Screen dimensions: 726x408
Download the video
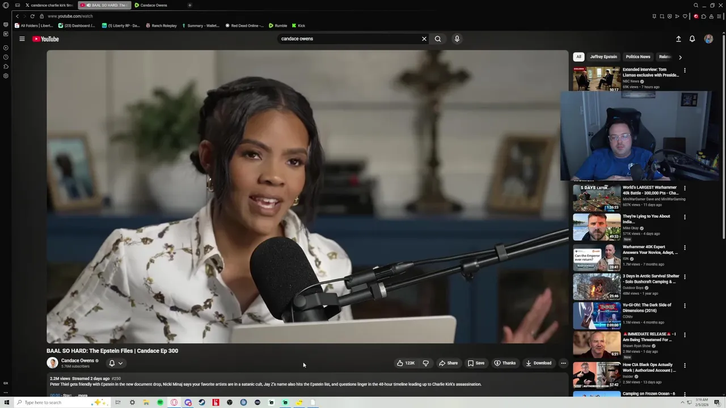click(538, 363)
